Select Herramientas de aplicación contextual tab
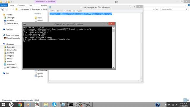190x107 pixels. click(x=45, y=2)
